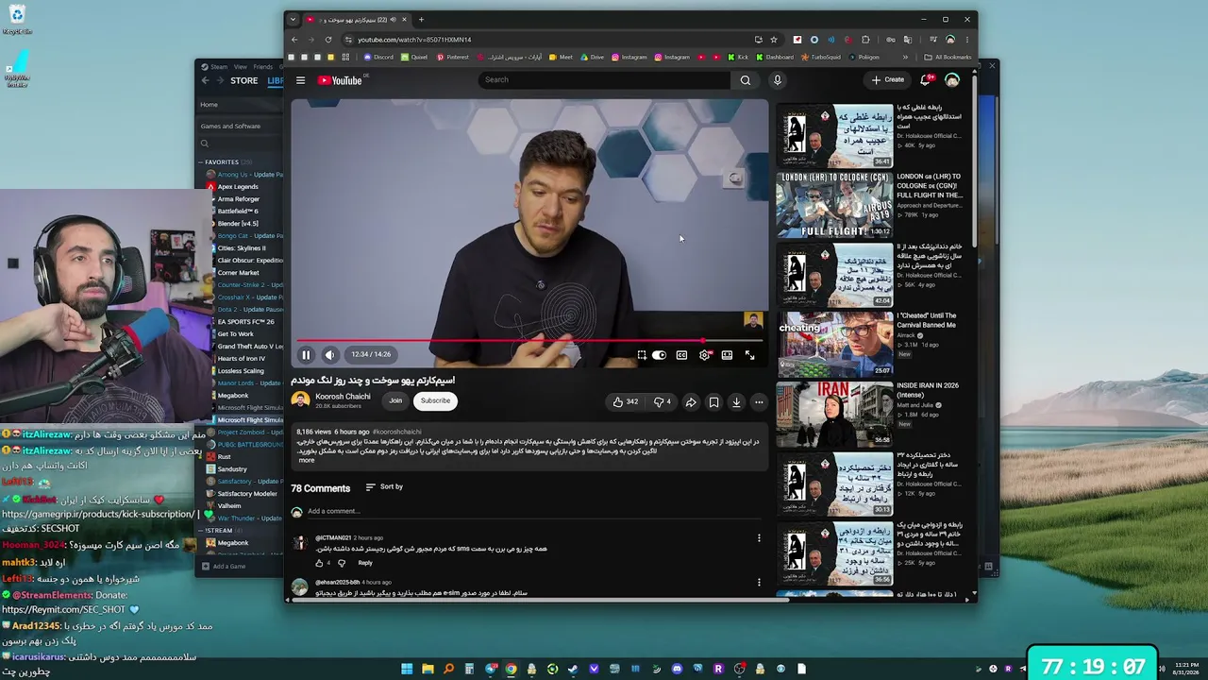This screenshot has height=680, width=1208.
Task: Open the YouTube Create menu
Action: tap(888, 80)
